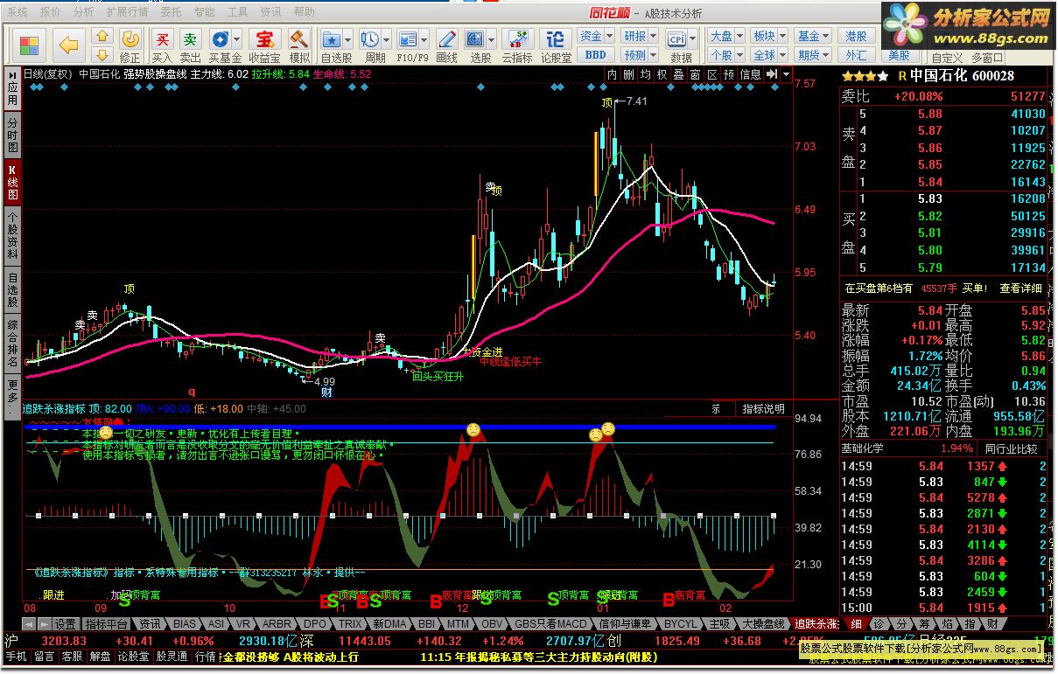The image size is (1058, 674).
Task: Click the up arrow navigation icon
Action: 102,37
